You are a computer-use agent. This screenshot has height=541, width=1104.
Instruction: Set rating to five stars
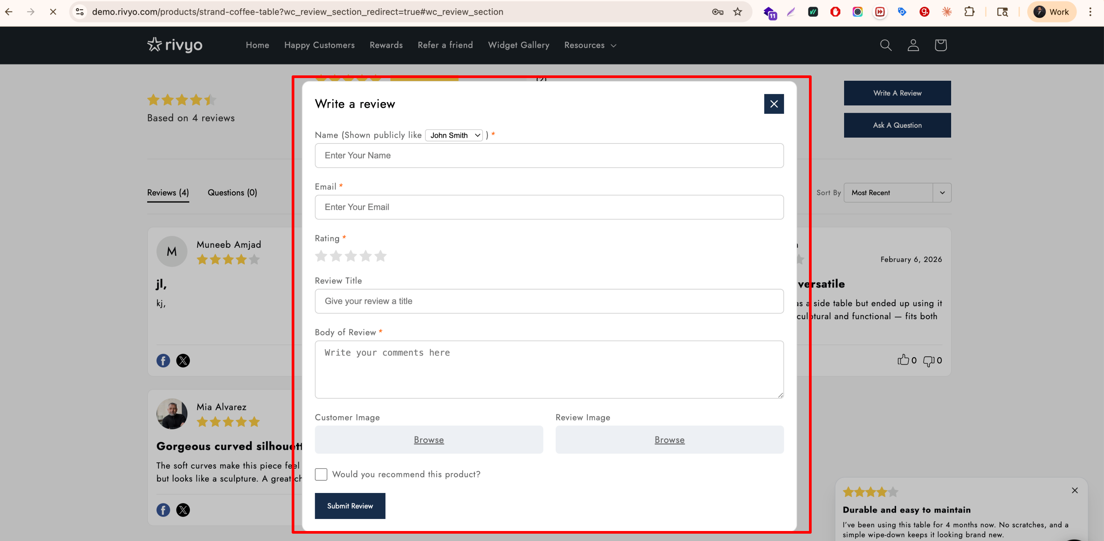click(x=380, y=256)
